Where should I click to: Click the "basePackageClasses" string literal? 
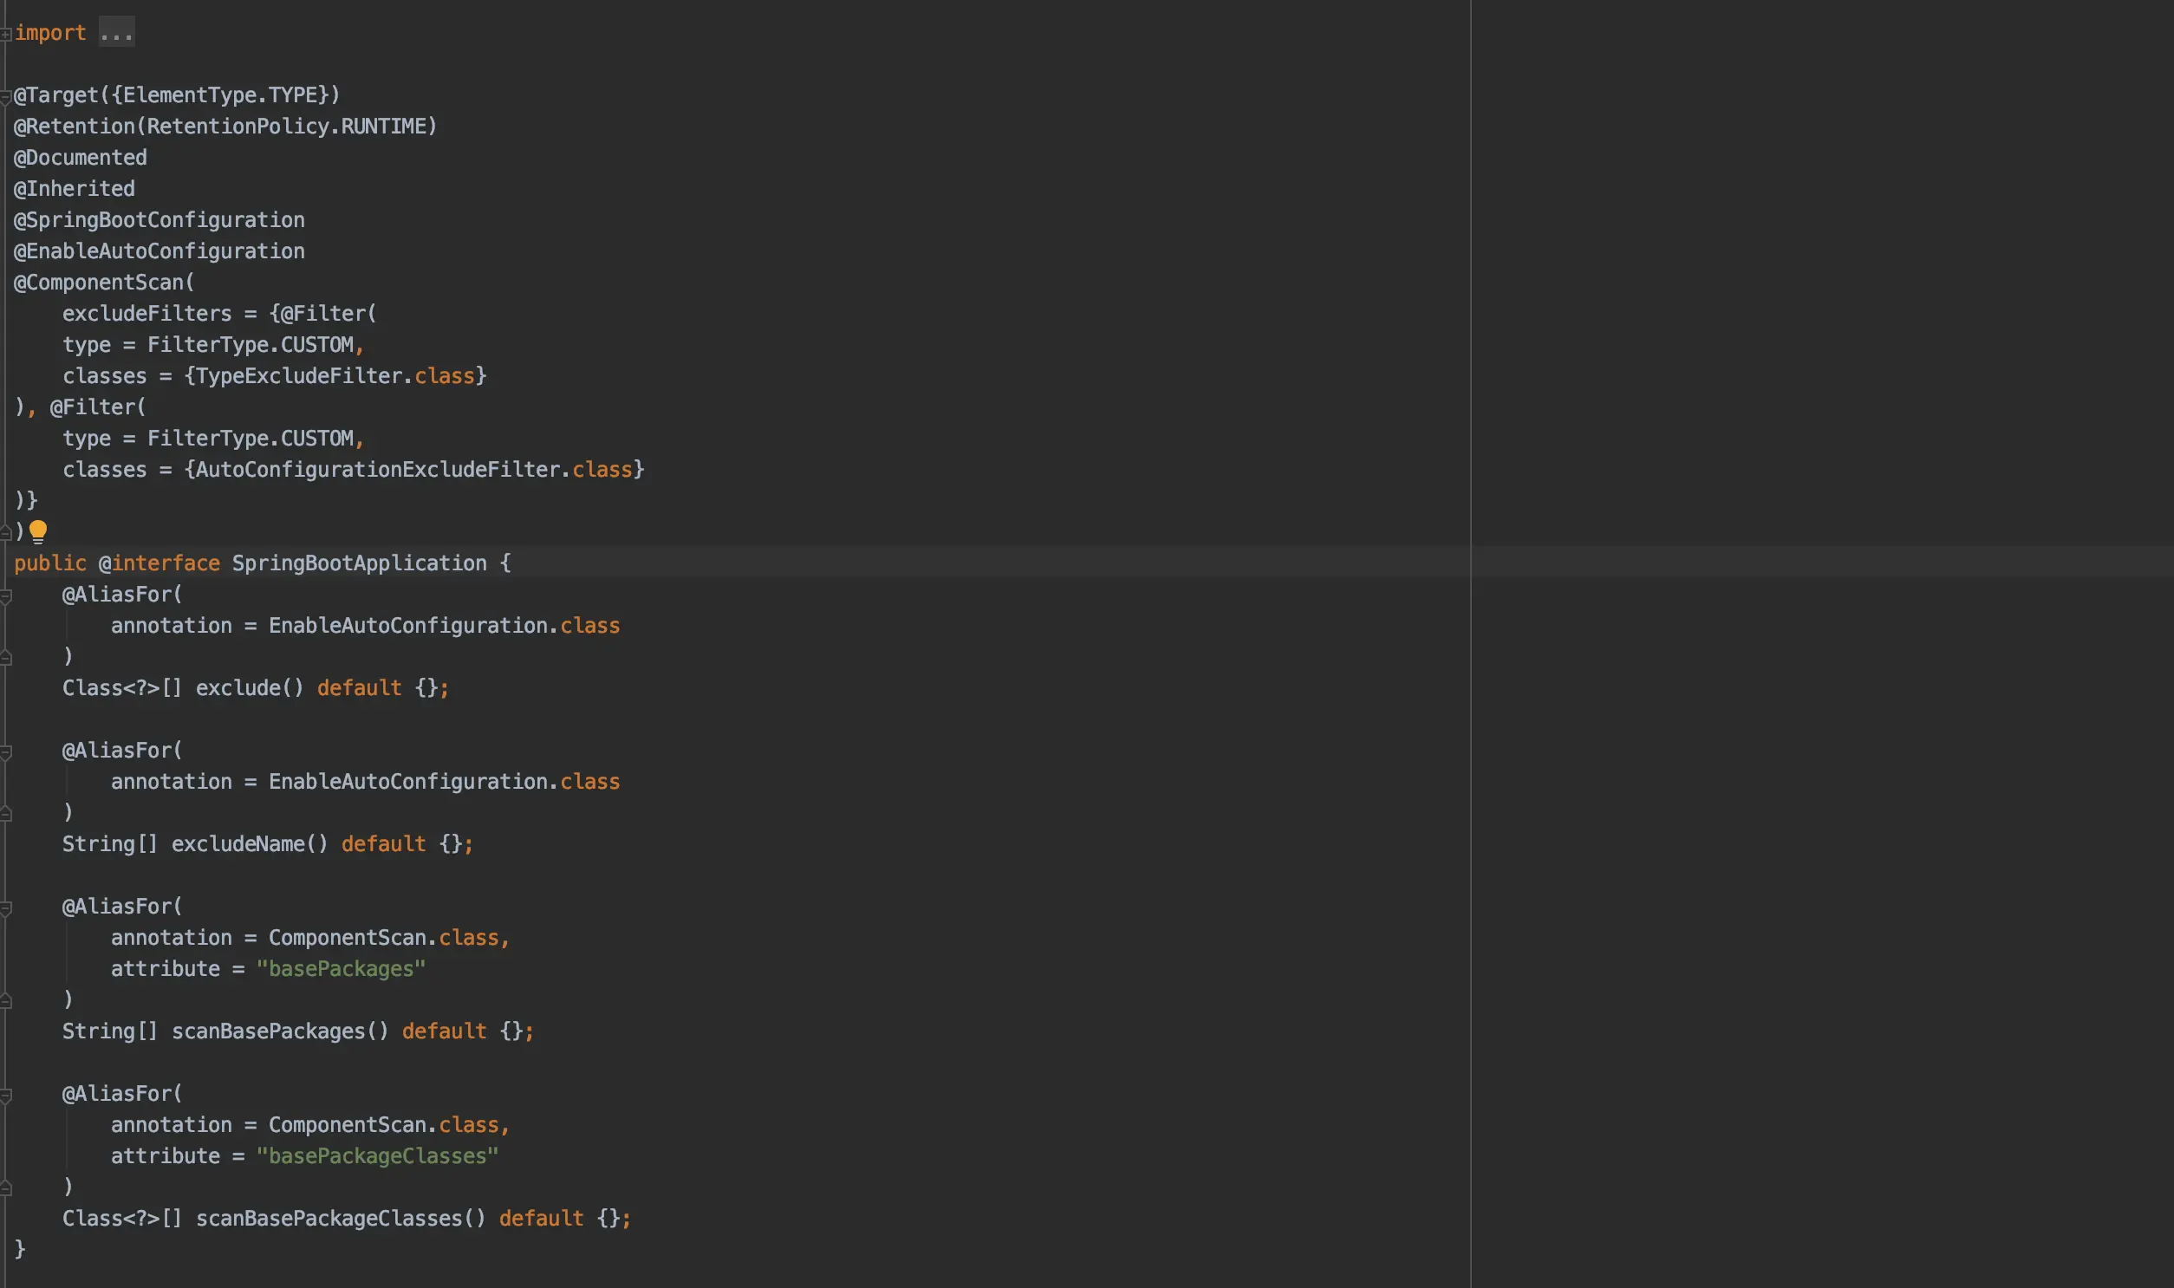tap(377, 1156)
